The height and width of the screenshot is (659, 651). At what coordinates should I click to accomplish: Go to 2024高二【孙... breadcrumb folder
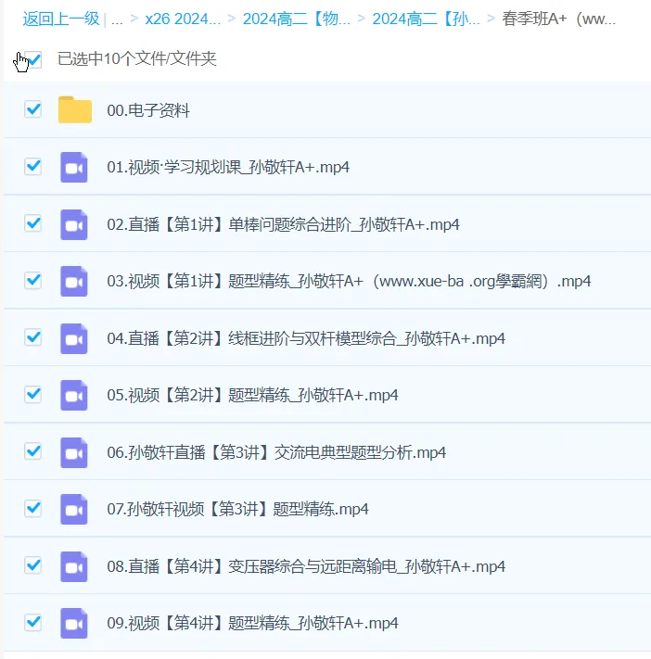(426, 18)
